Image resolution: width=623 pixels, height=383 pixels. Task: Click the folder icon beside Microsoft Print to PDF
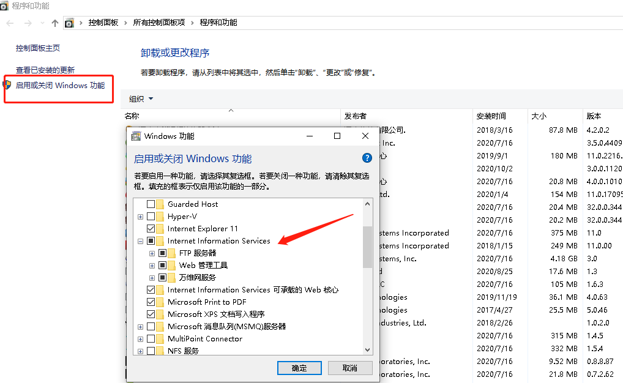tap(160, 302)
